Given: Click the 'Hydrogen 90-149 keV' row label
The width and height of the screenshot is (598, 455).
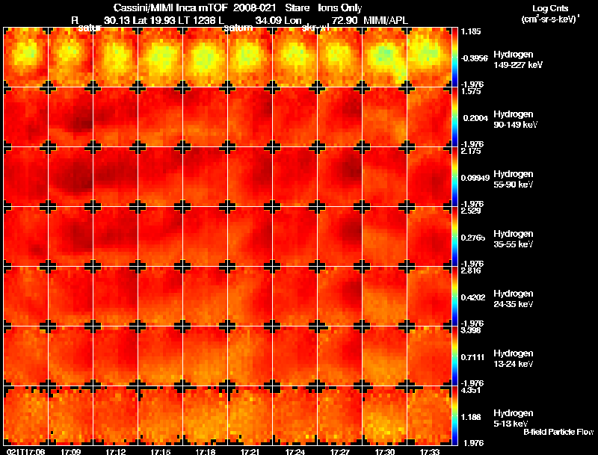Looking at the screenshot, I should [x=515, y=120].
